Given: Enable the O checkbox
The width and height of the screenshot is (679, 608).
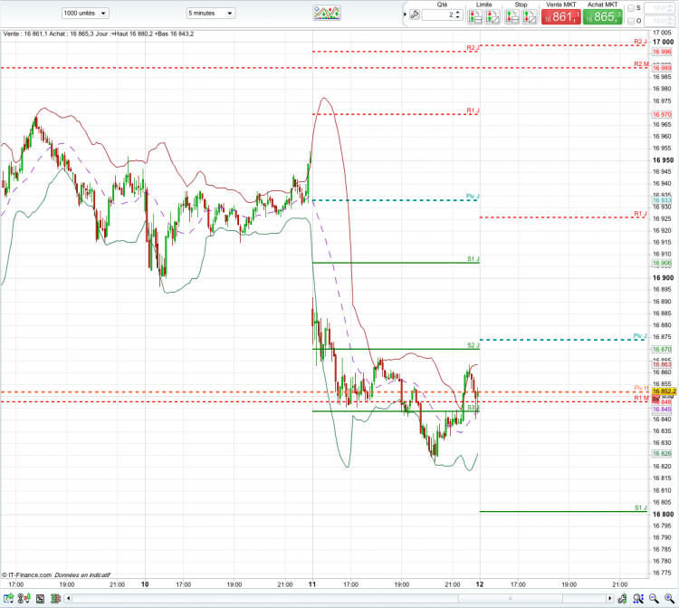Looking at the screenshot, I should 631,21.
